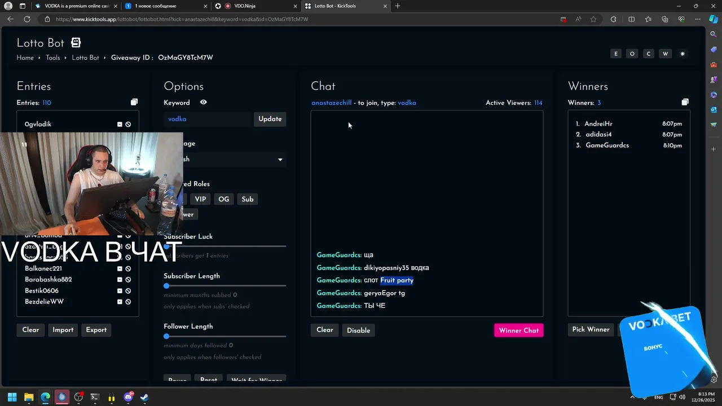Open a new browser tab
Image resolution: width=722 pixels, height=406 pixels.
(398, 6)
